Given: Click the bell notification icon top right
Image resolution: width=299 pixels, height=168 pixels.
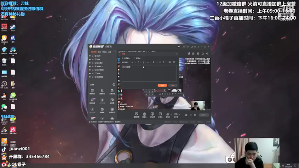Looking at the screenshot, I should 203,53.
